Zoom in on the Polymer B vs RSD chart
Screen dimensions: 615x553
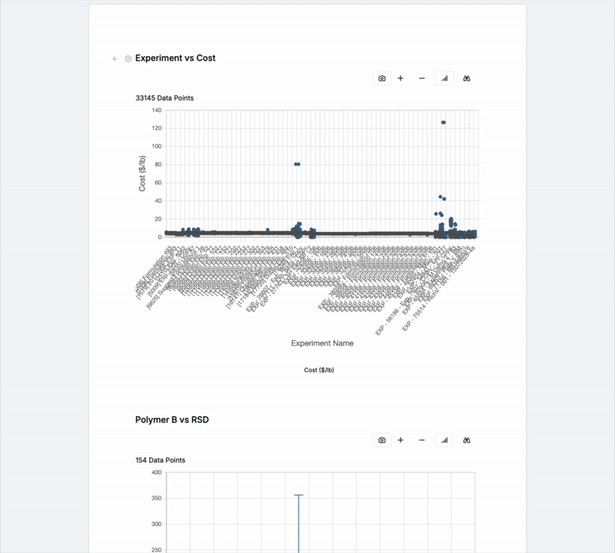click(x=401, y=440)
